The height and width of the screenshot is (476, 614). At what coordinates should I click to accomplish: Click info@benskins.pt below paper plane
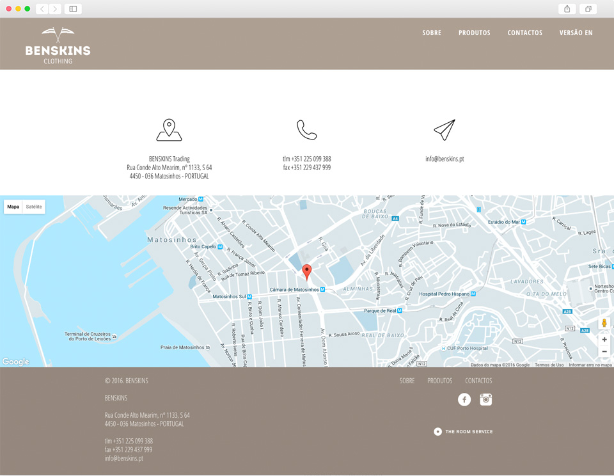pos(445,159)
